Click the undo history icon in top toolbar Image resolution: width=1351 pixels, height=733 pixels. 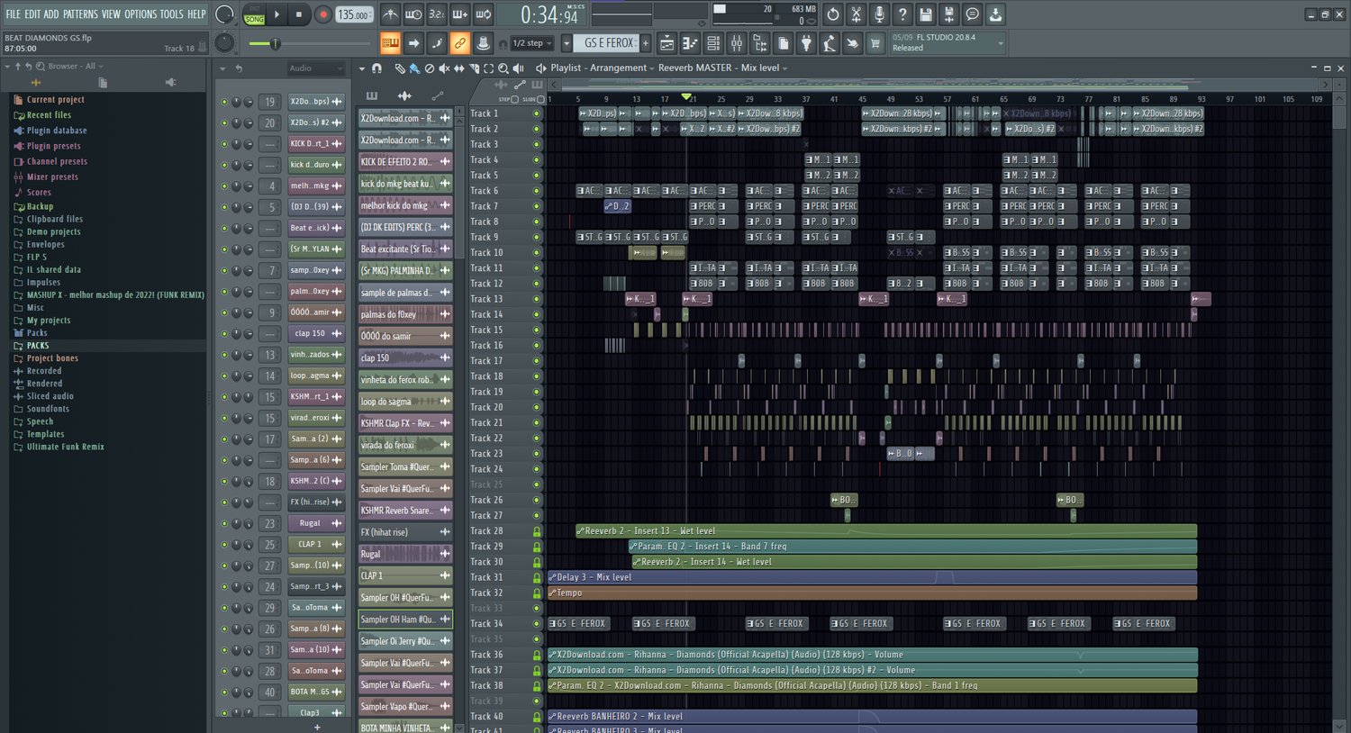[832, 14]
